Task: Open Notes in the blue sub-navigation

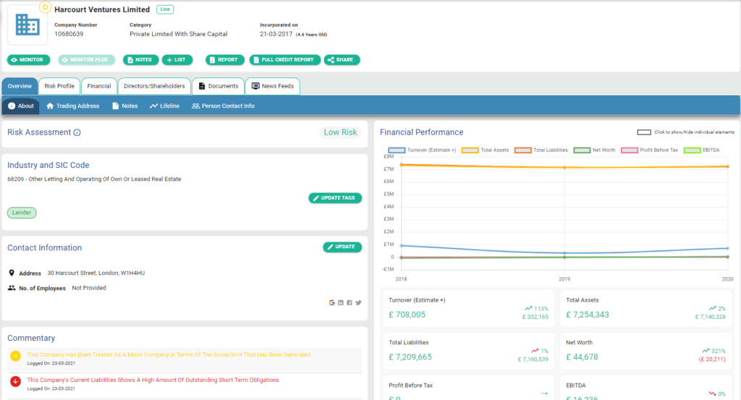Action: tap(124, 106)
